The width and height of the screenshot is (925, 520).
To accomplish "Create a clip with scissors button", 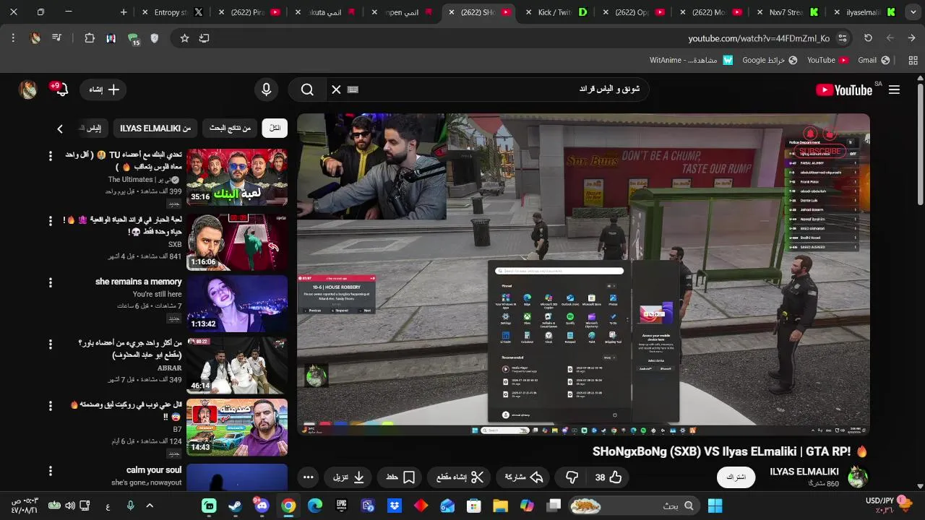I will coord(460,477).
